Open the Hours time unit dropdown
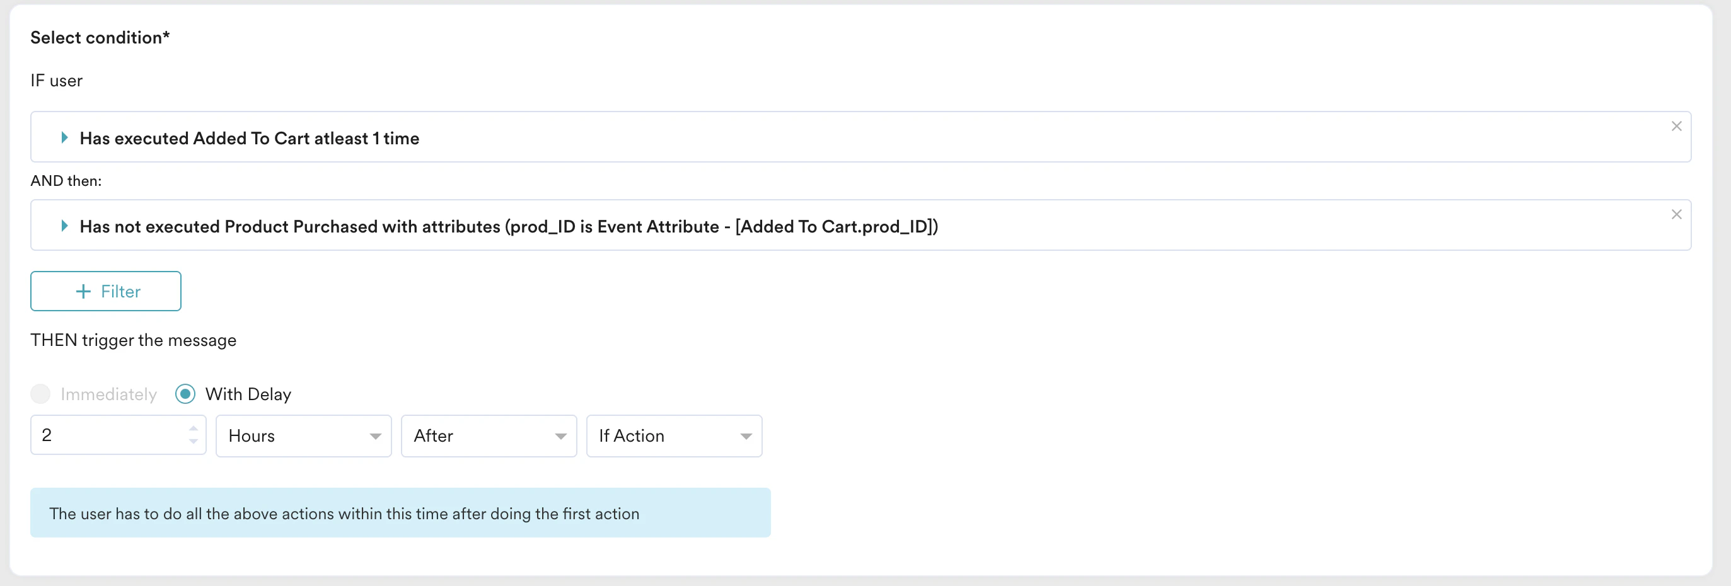Image resolution: width=1731 pixels, height=586 pixels. [303, 436]
